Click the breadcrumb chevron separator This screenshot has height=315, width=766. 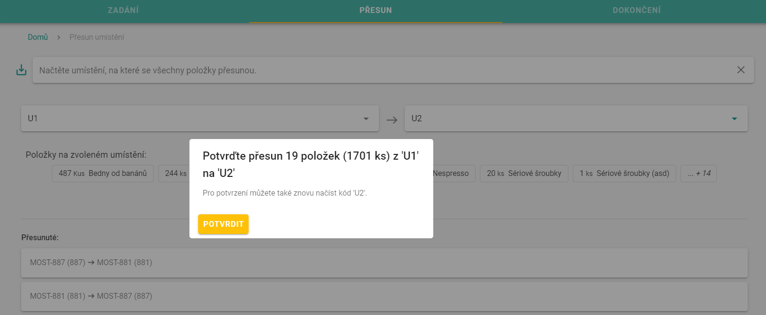pyautogui.click(x=59, y=37)
